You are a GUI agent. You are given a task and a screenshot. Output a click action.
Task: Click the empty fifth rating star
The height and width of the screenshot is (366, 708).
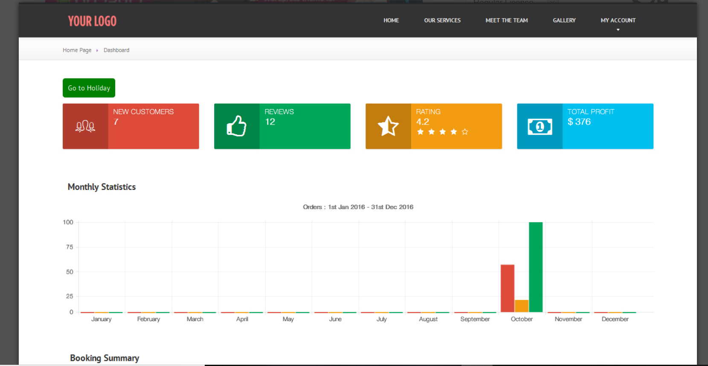(x=465, y=132)
